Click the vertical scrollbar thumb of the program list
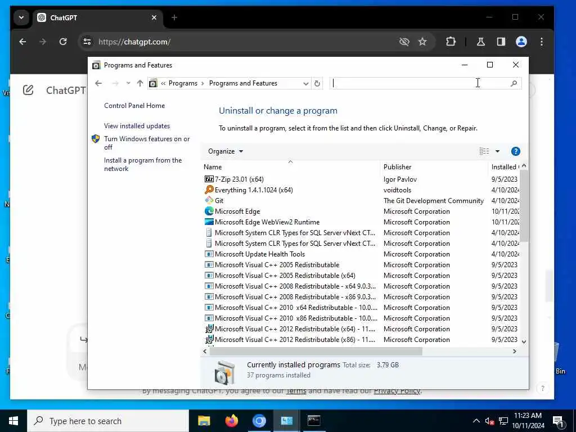 tap(524, 206)
